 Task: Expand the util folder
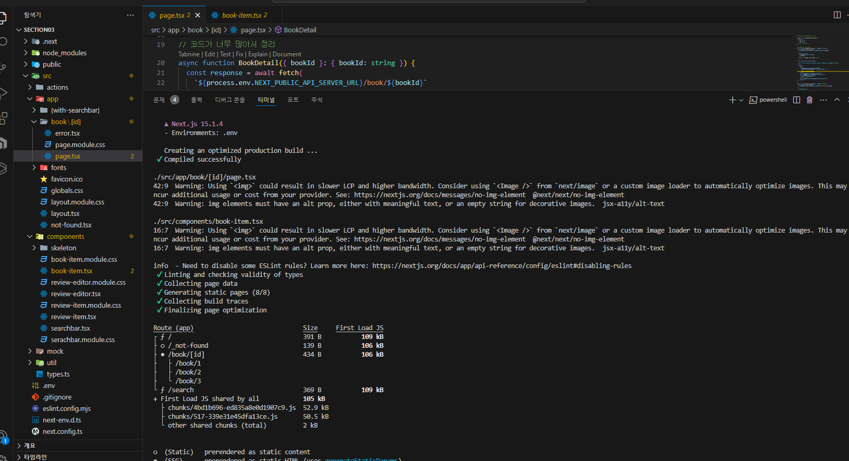[x=78, y=362]
